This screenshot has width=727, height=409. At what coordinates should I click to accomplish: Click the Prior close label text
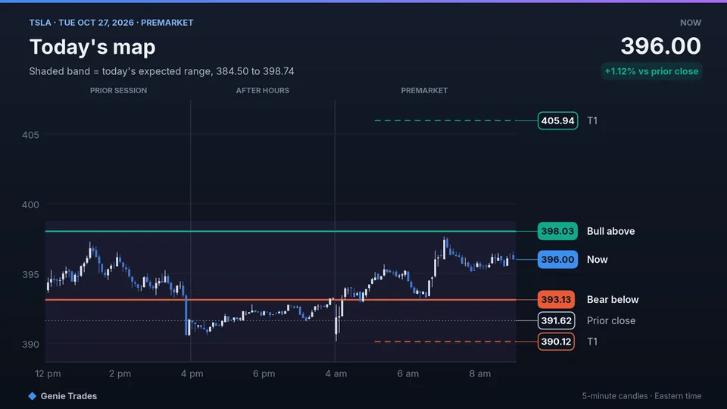coord(611,320)
